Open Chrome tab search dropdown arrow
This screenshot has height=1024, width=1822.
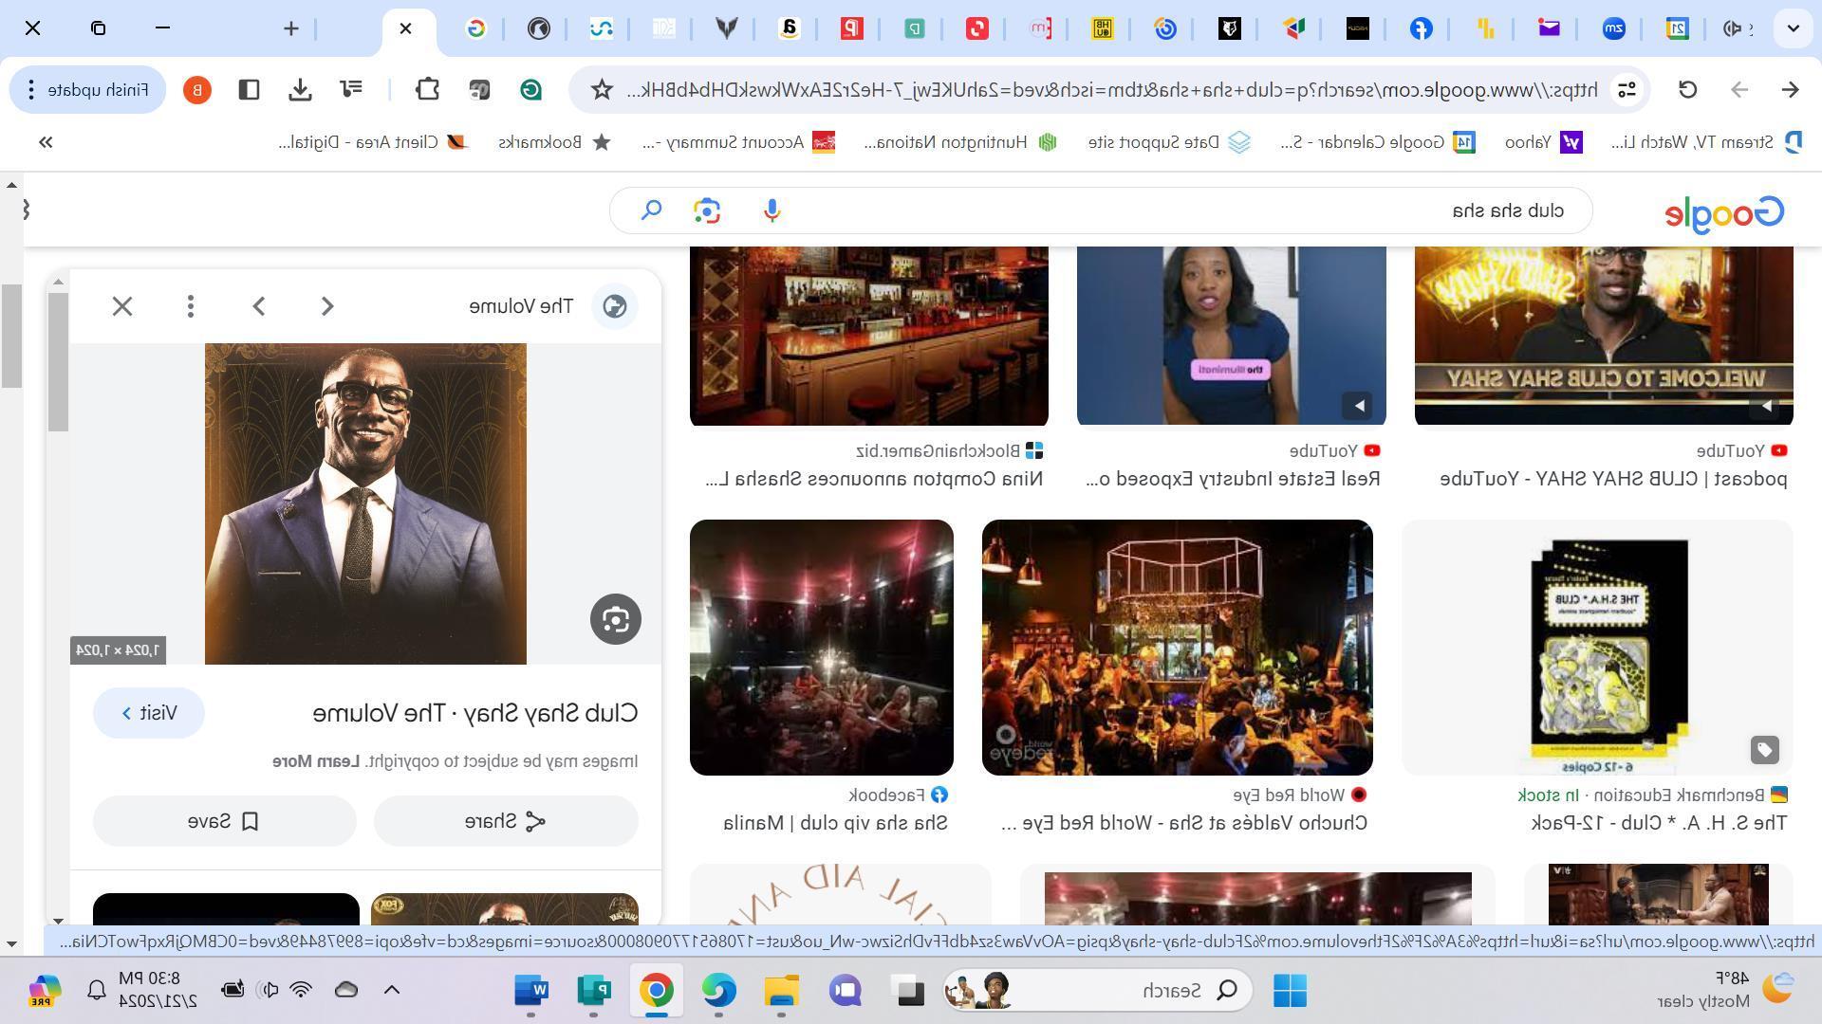pyautogui.click(x=1793, y=28)
